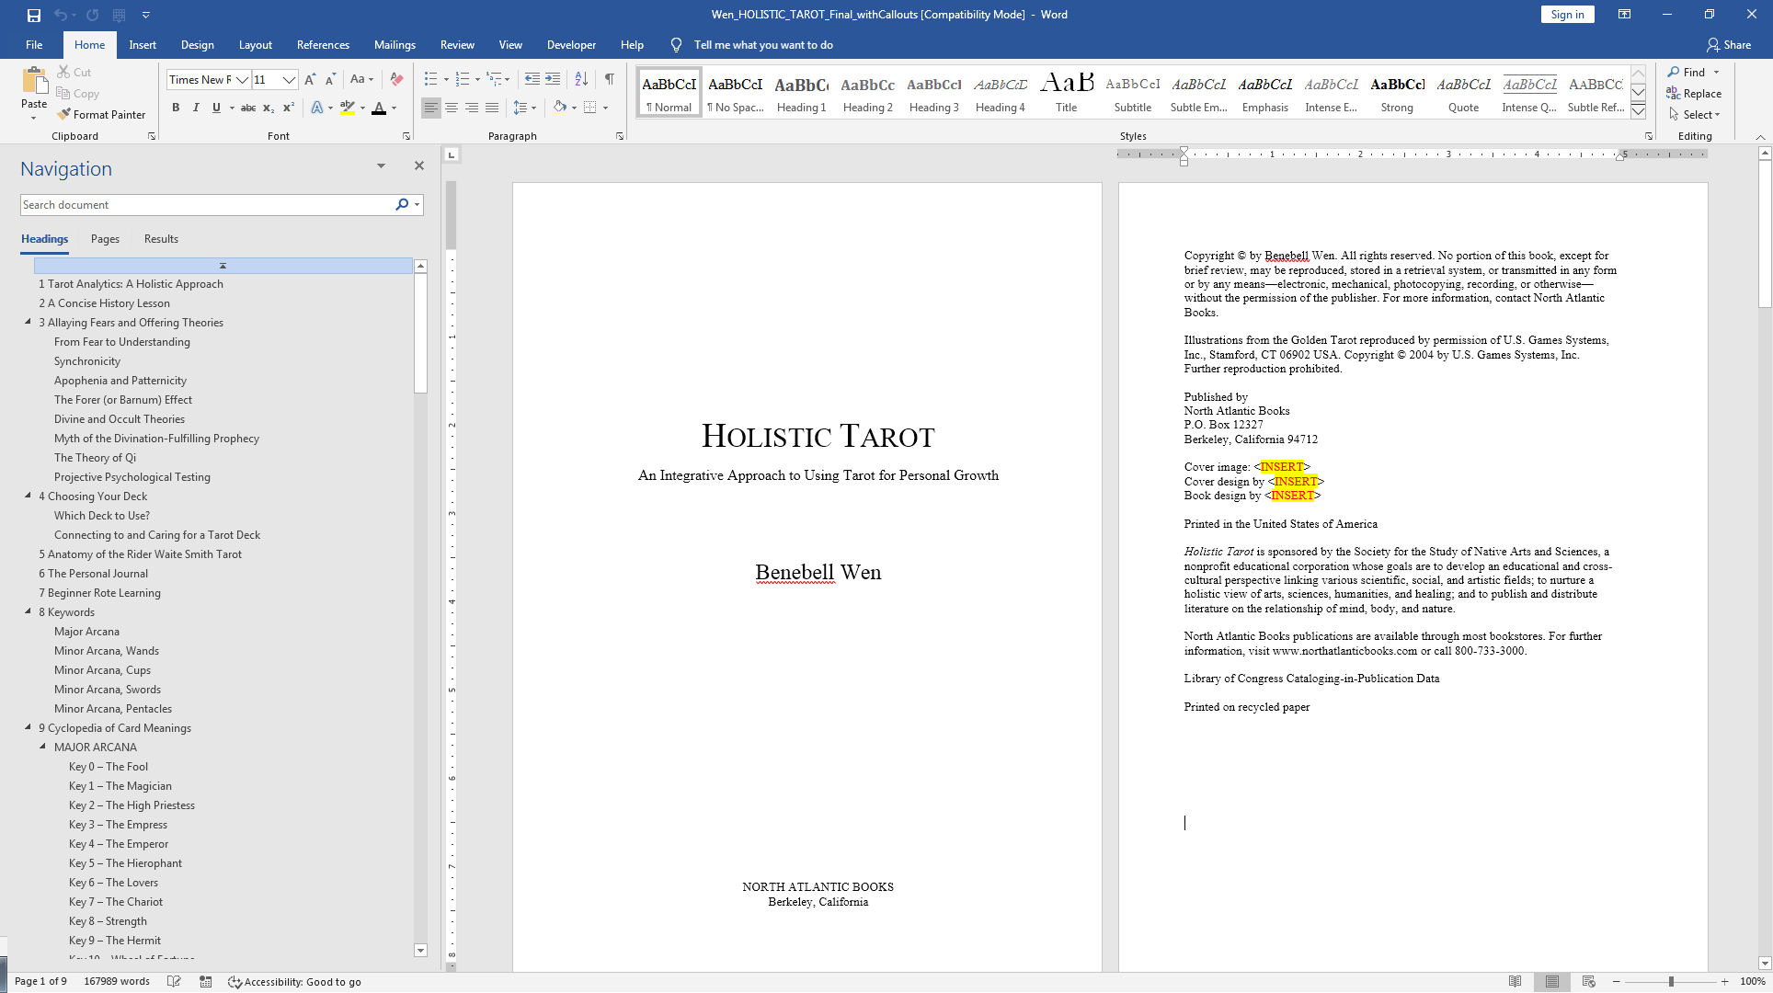The height and width of the screenshot is (993, 1773).
Task: Open the font name dropdown
Action: 242,80
